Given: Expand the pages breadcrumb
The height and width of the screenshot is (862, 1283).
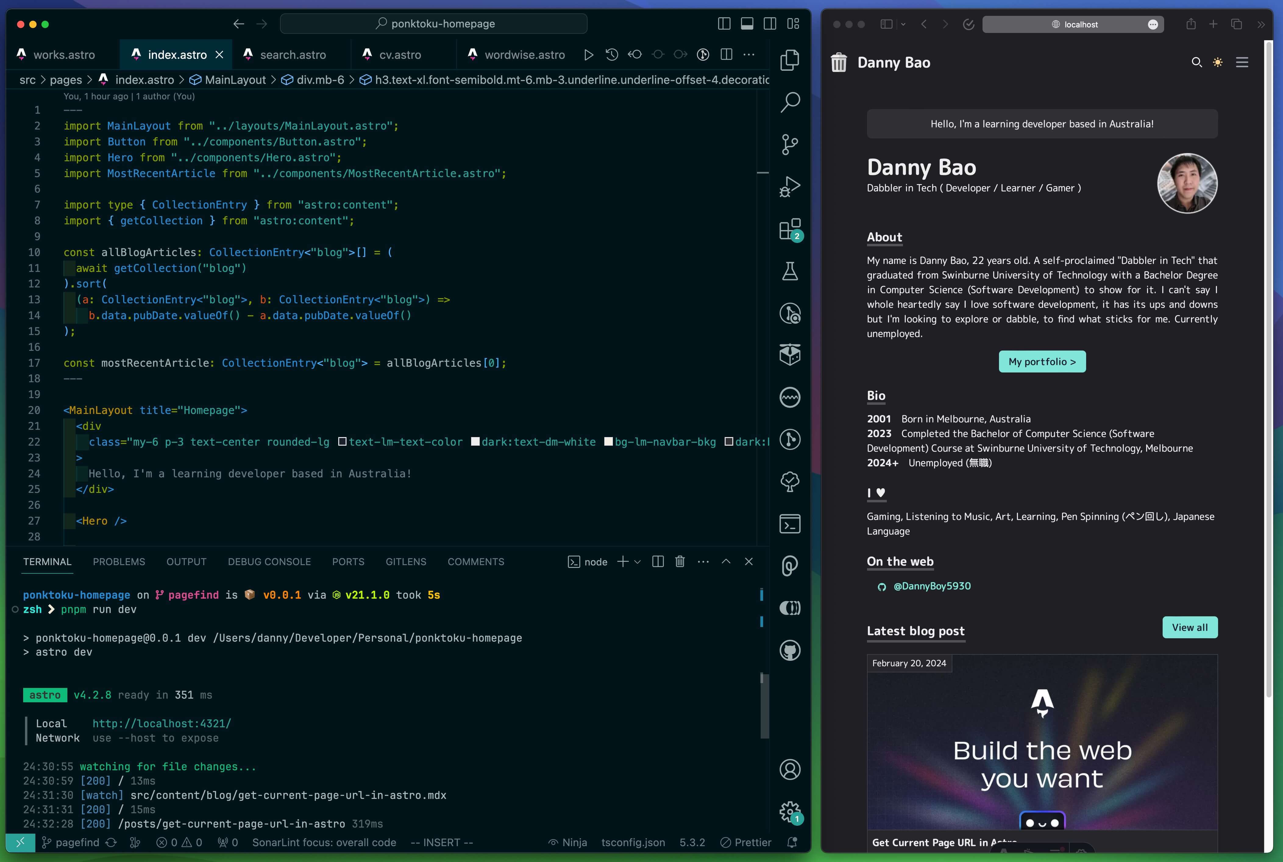Looking at the screenshot, I should pos(66,80).
